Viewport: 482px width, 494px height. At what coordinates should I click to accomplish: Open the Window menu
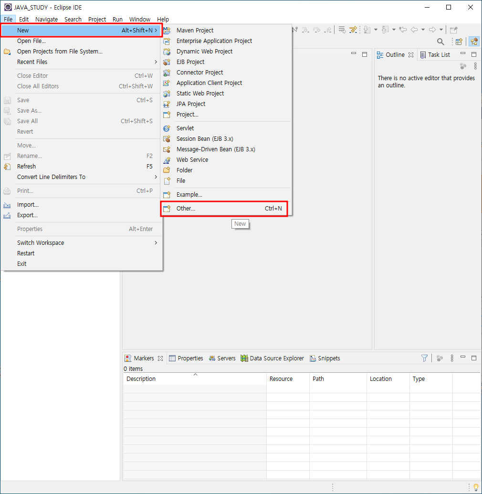coord(139,19)
